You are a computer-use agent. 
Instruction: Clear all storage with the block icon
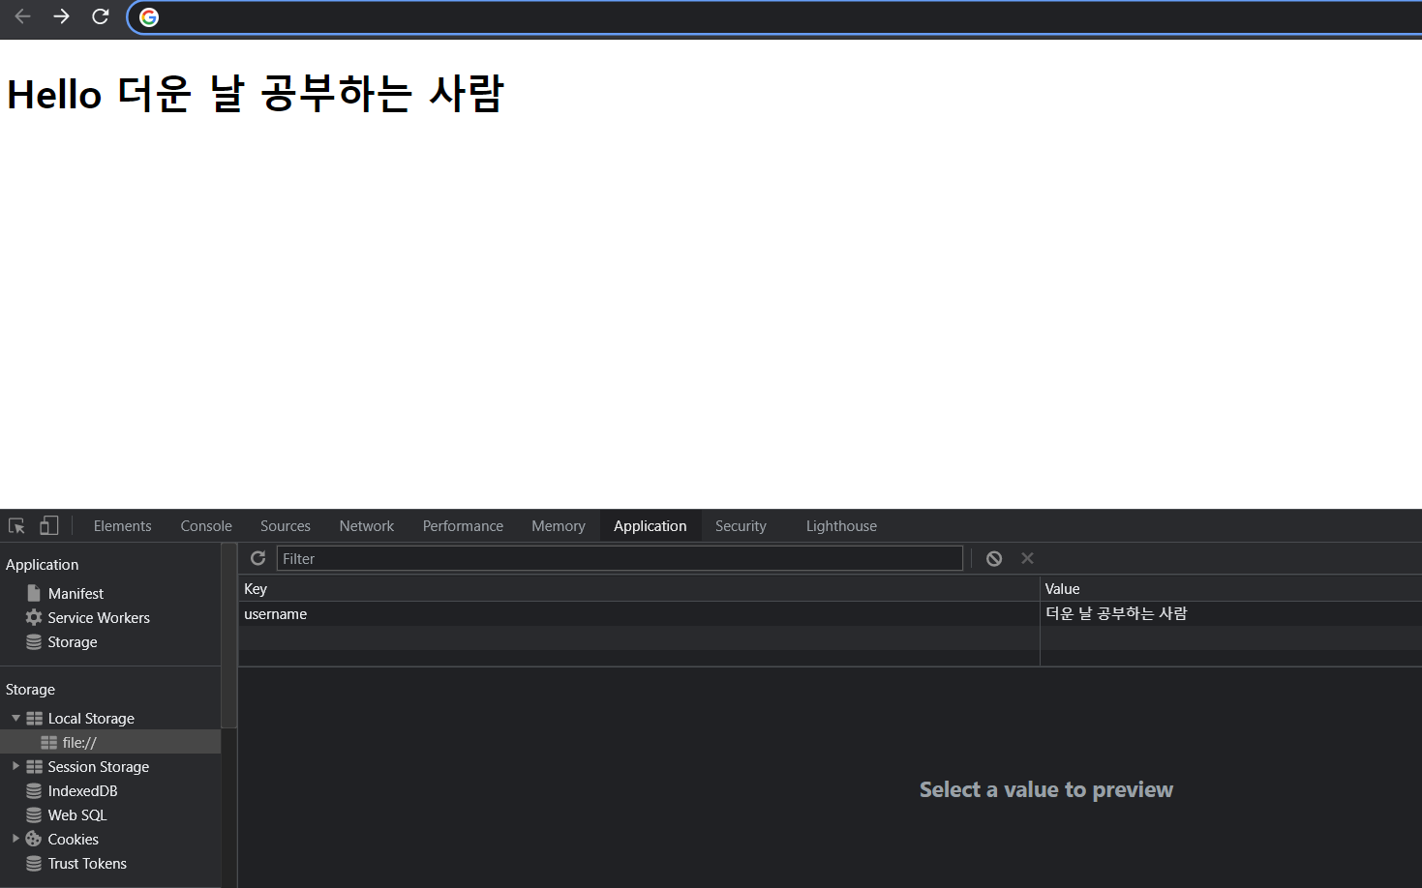pyautogui.click(x=994, y=558)
